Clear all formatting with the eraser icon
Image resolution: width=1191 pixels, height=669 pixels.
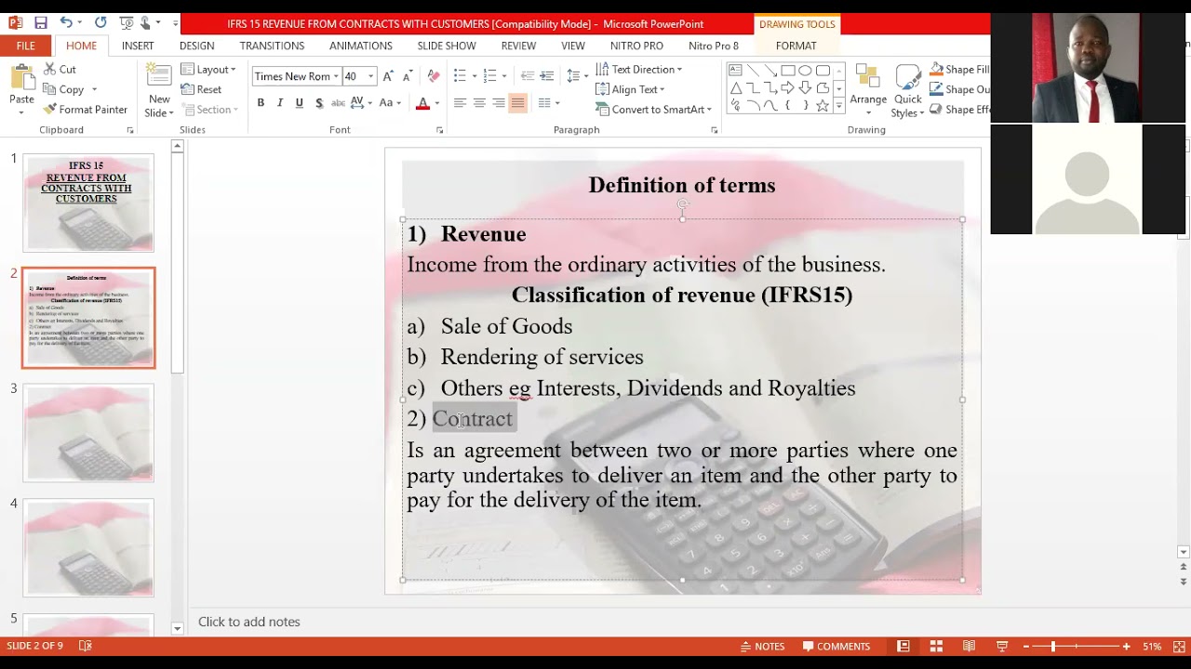click(434, 76)
